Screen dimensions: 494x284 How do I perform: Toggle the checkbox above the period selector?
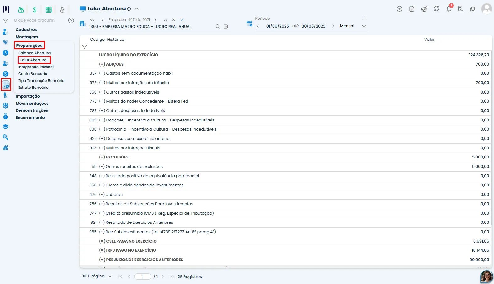pyautogui.click(x=364, y=18)
